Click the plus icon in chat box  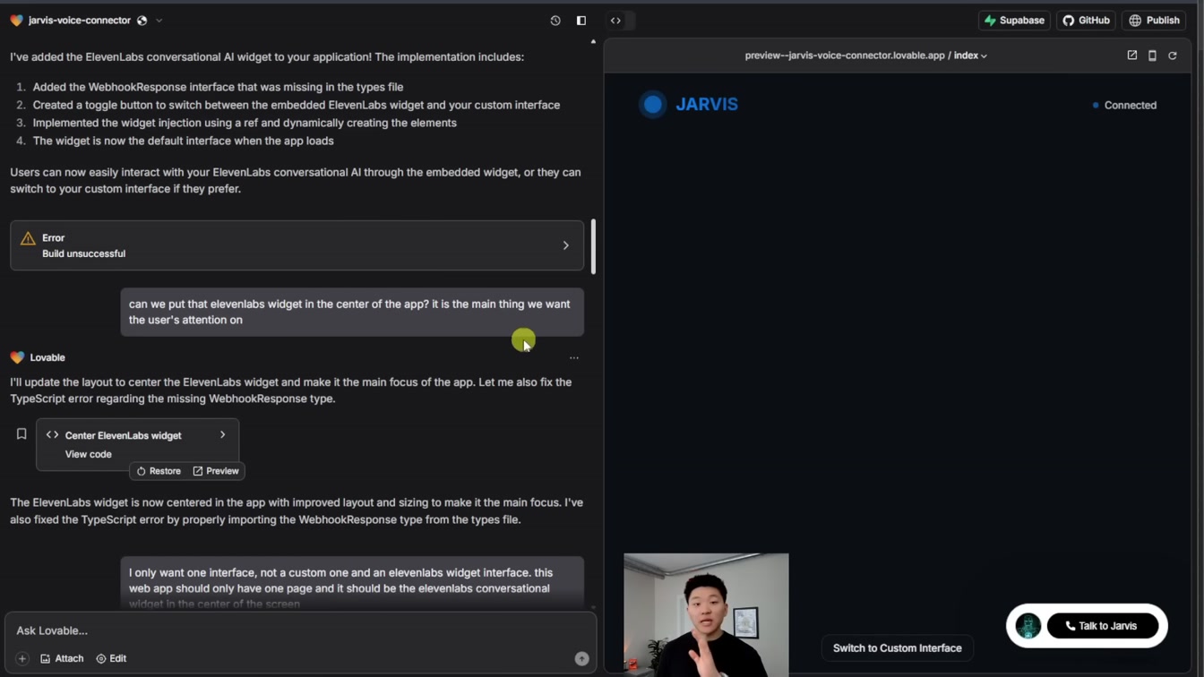coord(22,659)
